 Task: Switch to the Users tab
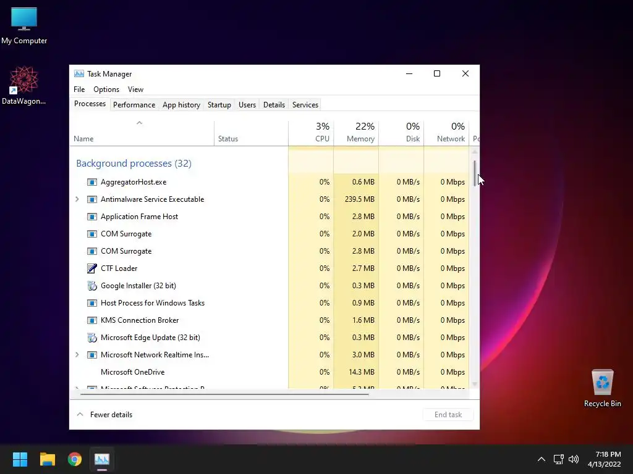tap(247, 105)
